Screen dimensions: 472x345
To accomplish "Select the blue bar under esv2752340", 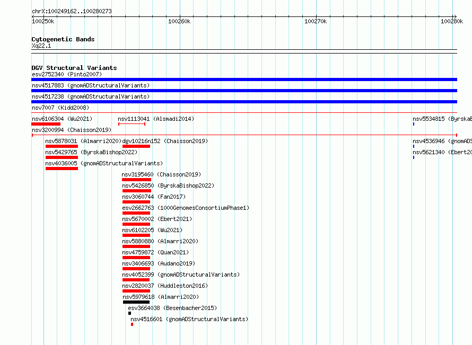I will tap(244, 79).
